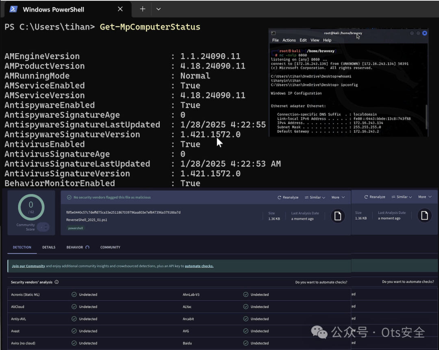439x350 pixels.
Task: Open Help menu in Kali terminal
Action: [327, 40]
